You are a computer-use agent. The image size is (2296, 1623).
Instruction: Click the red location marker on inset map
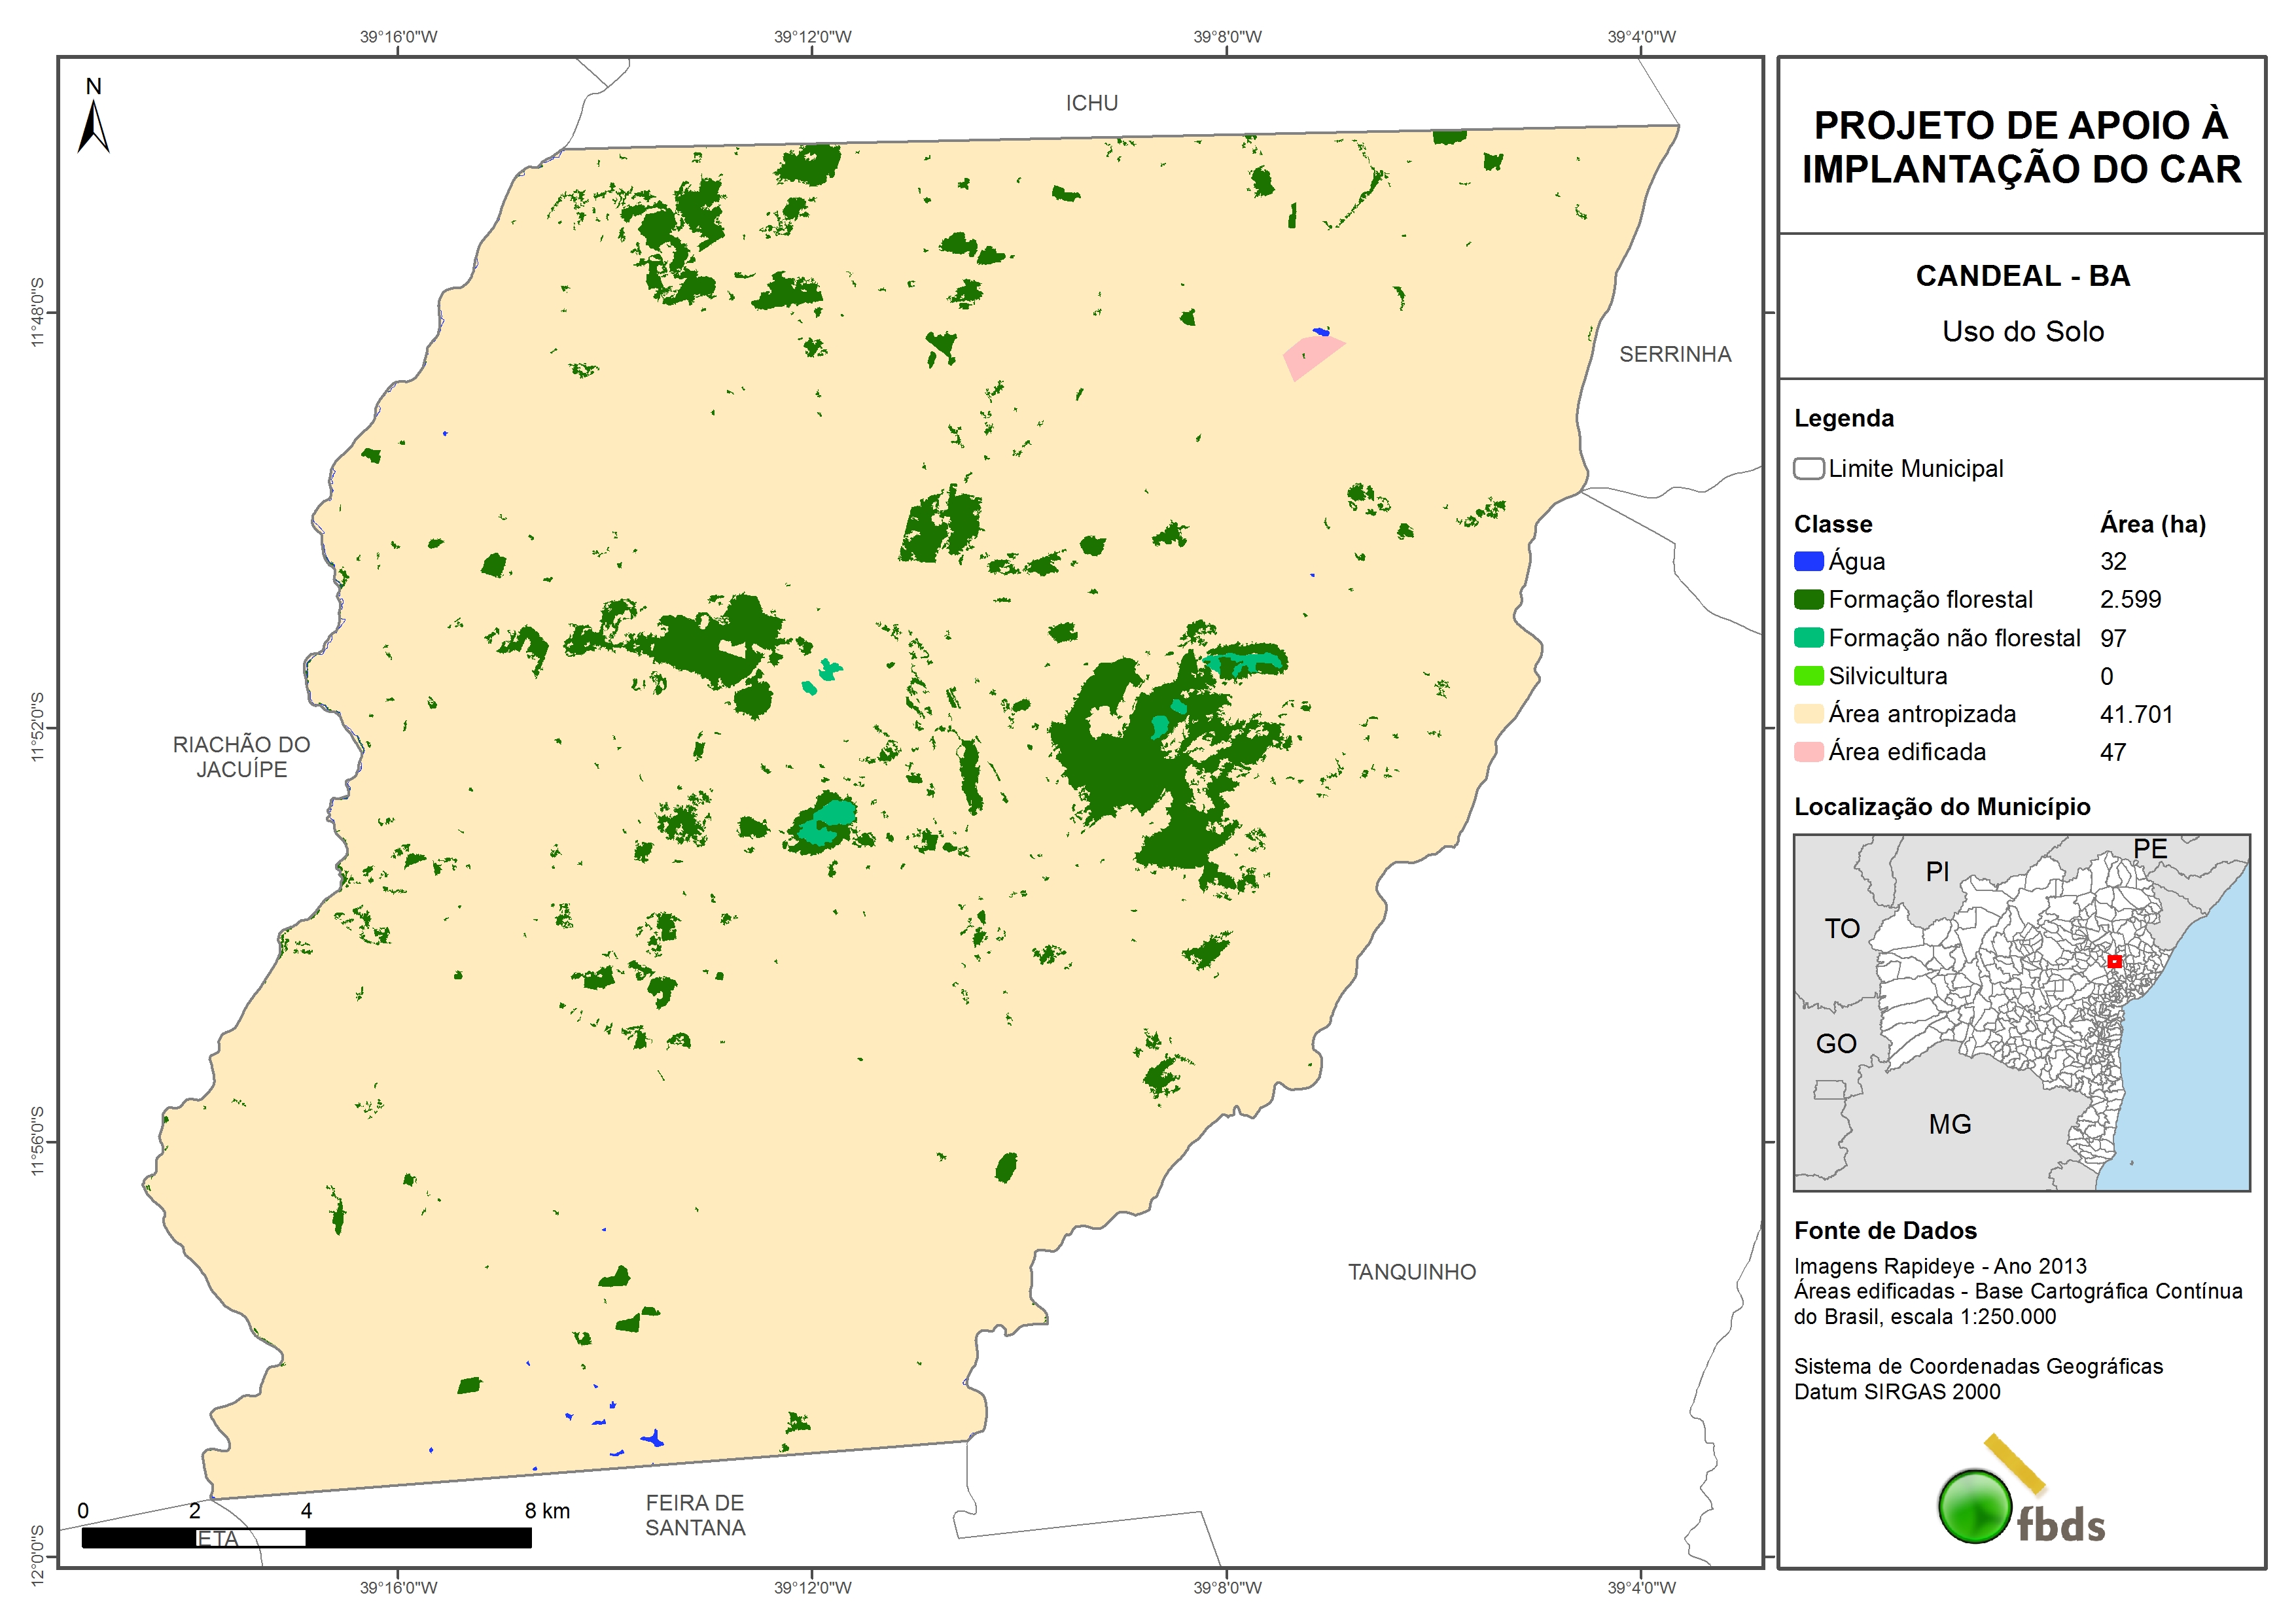[2114, 961]
